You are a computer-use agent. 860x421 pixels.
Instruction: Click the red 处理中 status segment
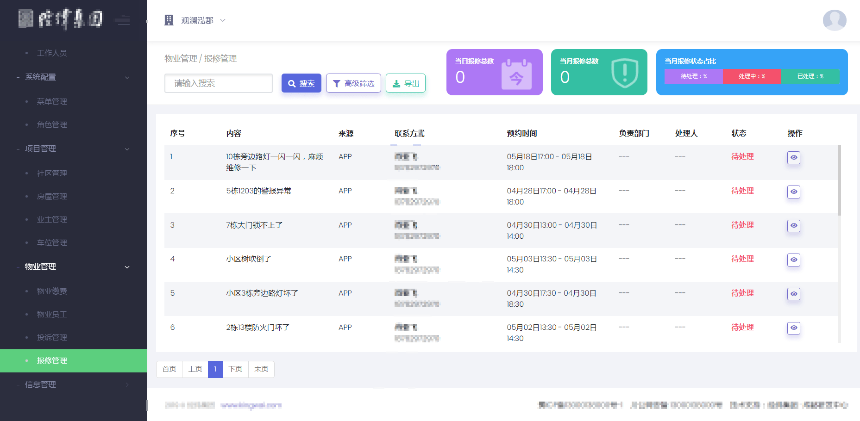(752, 76)
